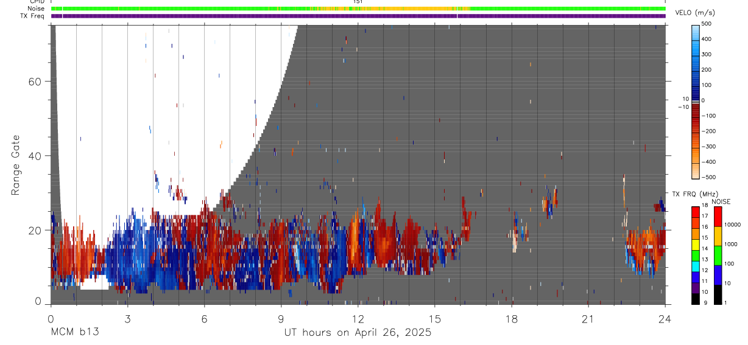Click the purple TX Freq bar
748x345 pixels.
358,16
